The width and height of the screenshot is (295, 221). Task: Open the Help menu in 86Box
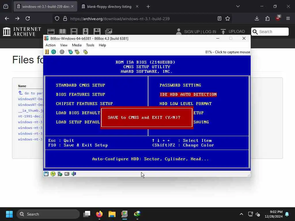click(102, 45)
